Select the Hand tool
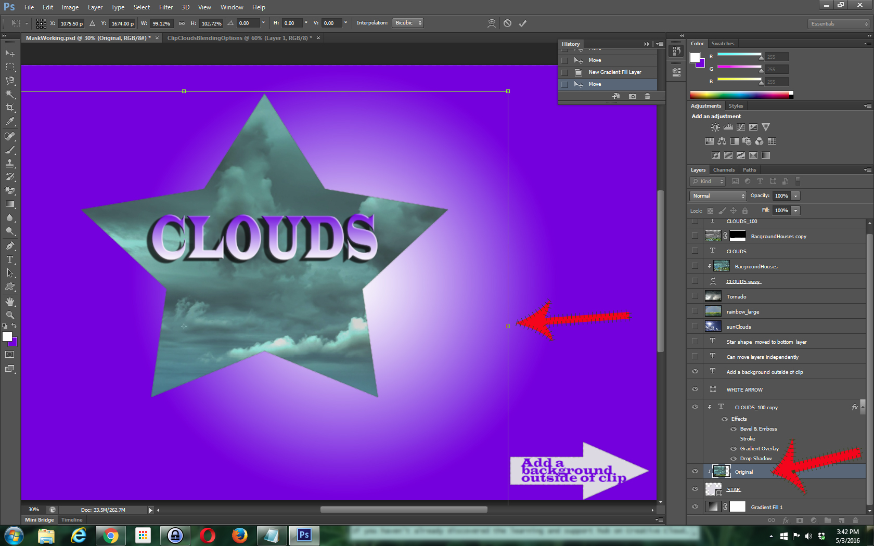Image resolution: width=874 pixels, height=546 pixels. pyautogui.click(x=10, y=302)
